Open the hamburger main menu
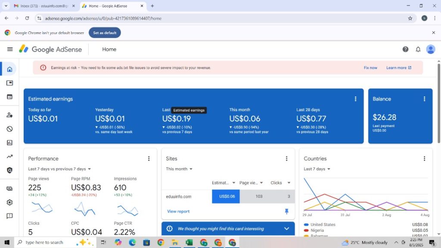This screenshot has height=248, width=441. [10, 49]
